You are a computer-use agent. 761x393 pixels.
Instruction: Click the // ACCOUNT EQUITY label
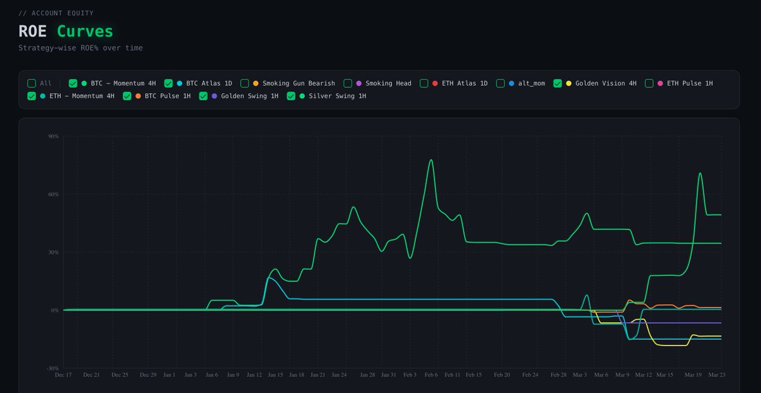coord(56,13)
